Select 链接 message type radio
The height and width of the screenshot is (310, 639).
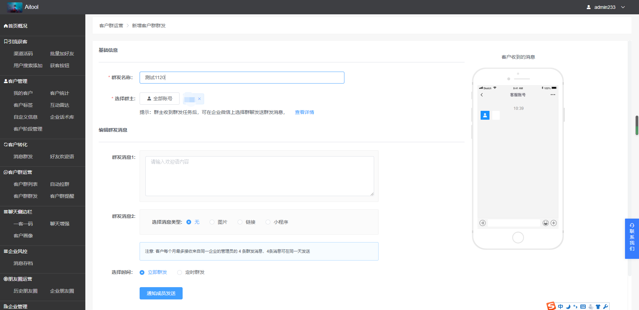coord(240,222)
